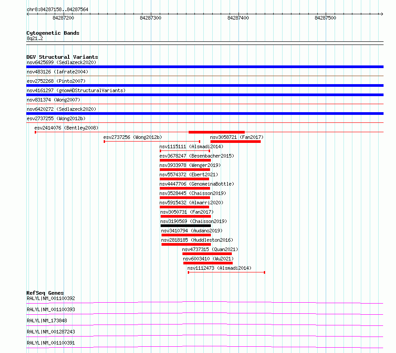Click RALYL|NM_001100391 gene label
Image resolution: width=396 pixels, height=353 pixels.
click(51, 343)
